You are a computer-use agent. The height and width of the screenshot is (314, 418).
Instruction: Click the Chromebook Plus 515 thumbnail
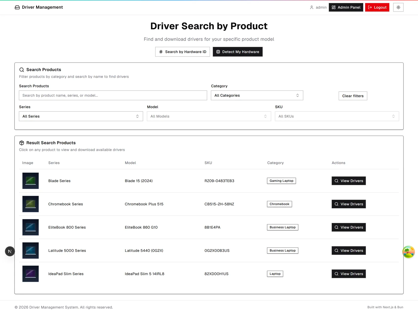[31, 204]
